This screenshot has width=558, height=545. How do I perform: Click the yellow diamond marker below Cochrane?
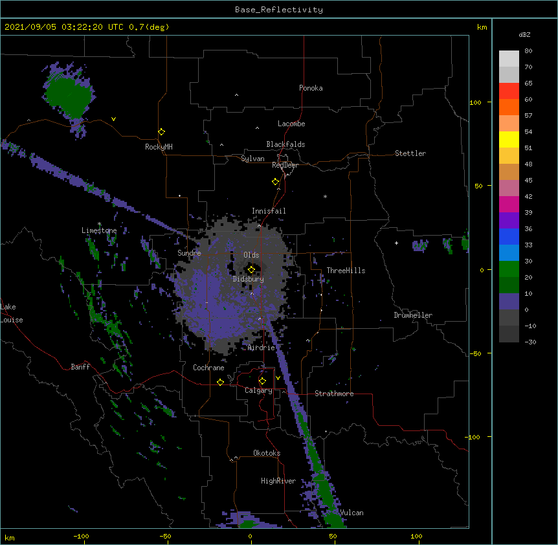220,382
